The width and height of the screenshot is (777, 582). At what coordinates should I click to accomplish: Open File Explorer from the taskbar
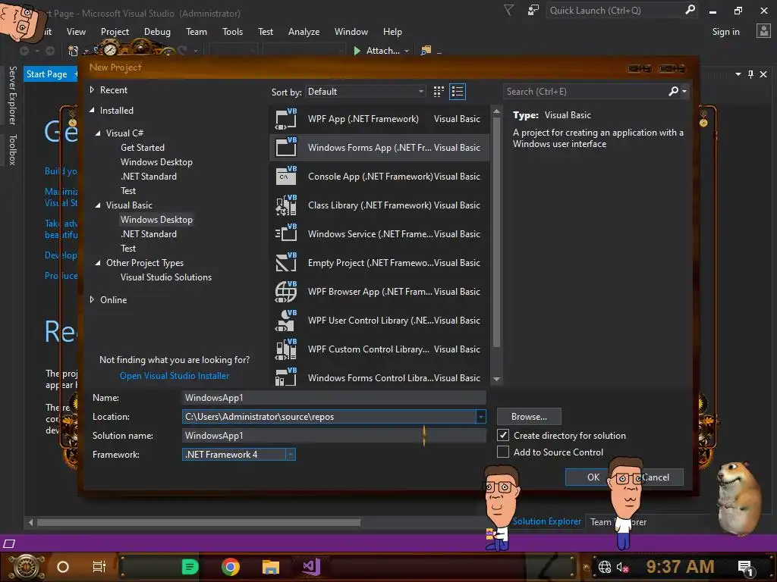(271, 567)
